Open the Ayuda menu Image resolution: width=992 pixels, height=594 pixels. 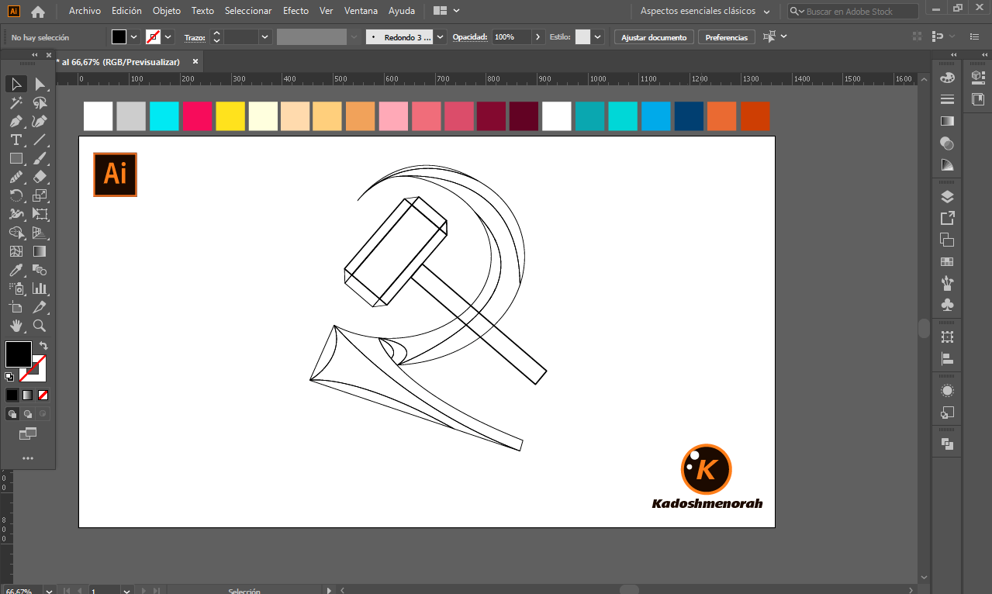[x=402, y=11]
